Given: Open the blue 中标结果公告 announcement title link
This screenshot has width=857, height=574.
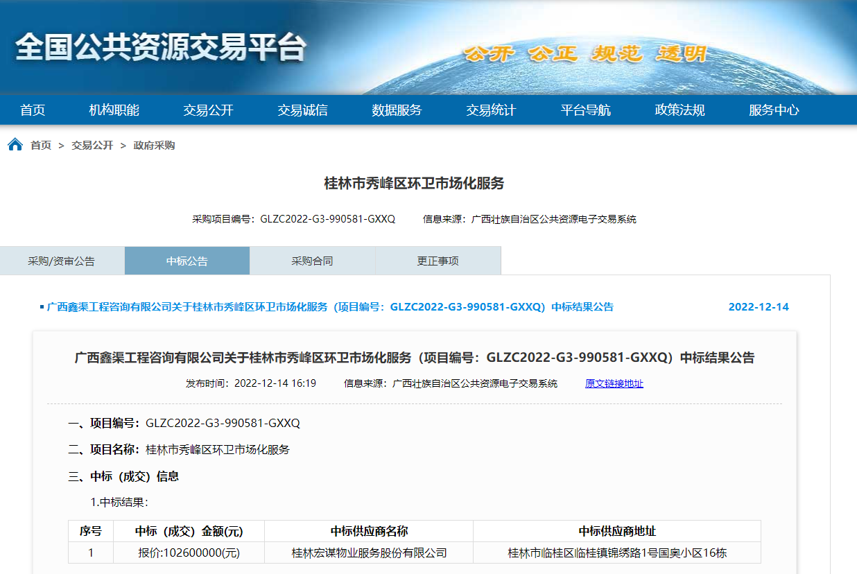Looking at the screenshot, I should 330,307.
